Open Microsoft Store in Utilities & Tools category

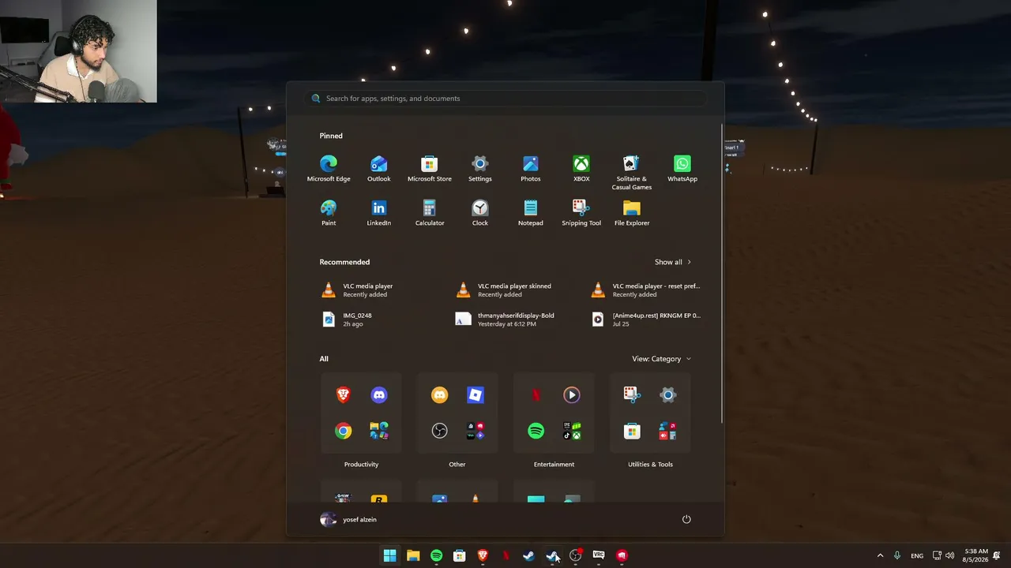coord(633,431)
